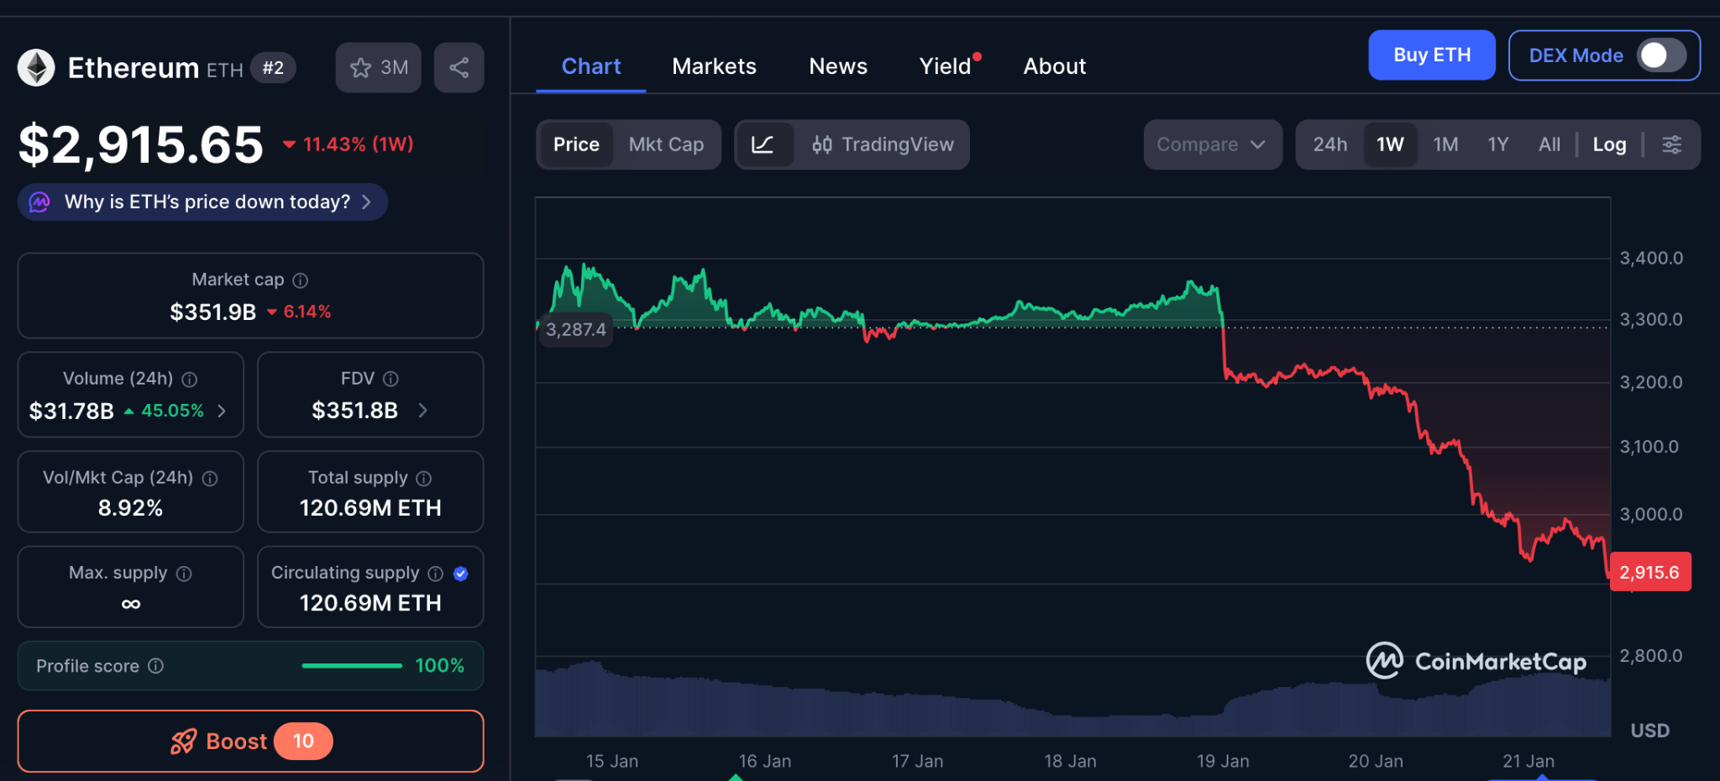Click Profile score info icon
Viewport: 1720px width, 781px height.
pos(156,666)
